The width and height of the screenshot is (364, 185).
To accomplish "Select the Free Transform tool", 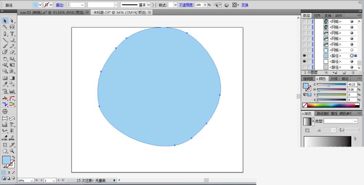I will tap(12, 65).
